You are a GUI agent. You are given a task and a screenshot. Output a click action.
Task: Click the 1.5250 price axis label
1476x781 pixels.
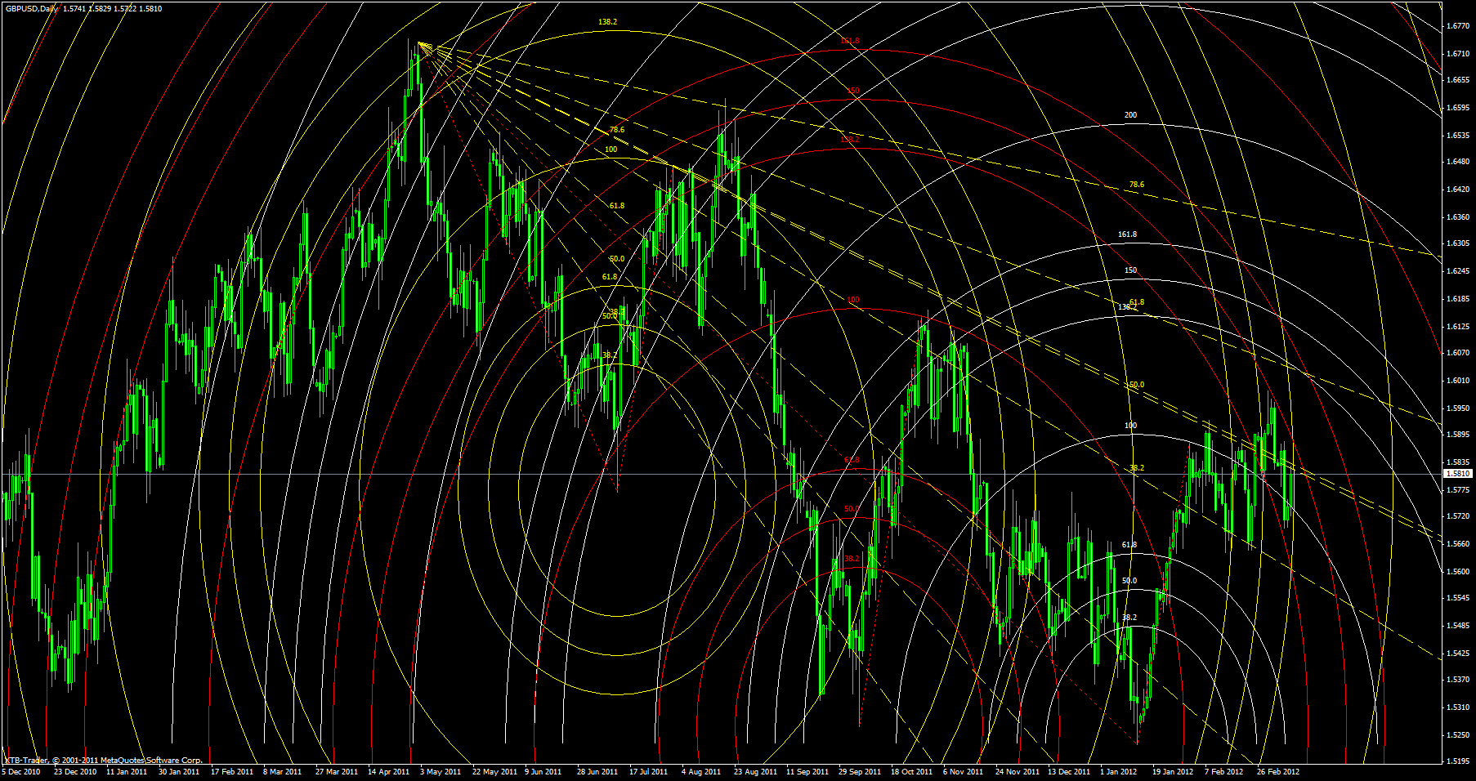click(x=1457, y=734)
